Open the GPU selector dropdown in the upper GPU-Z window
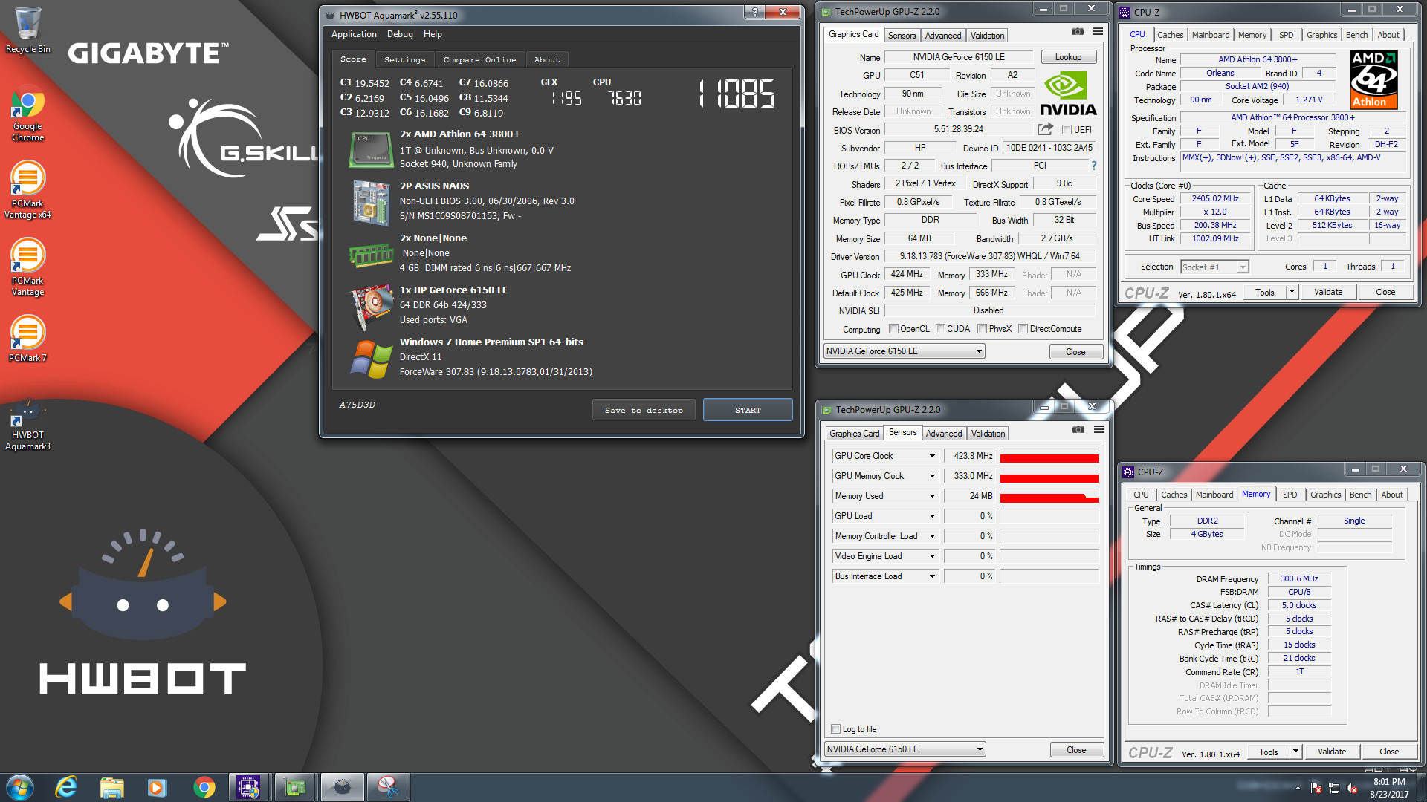Image resolution: width=1427 pixels, height=802 pixels. pyautogui.click(x=905, y=351)
